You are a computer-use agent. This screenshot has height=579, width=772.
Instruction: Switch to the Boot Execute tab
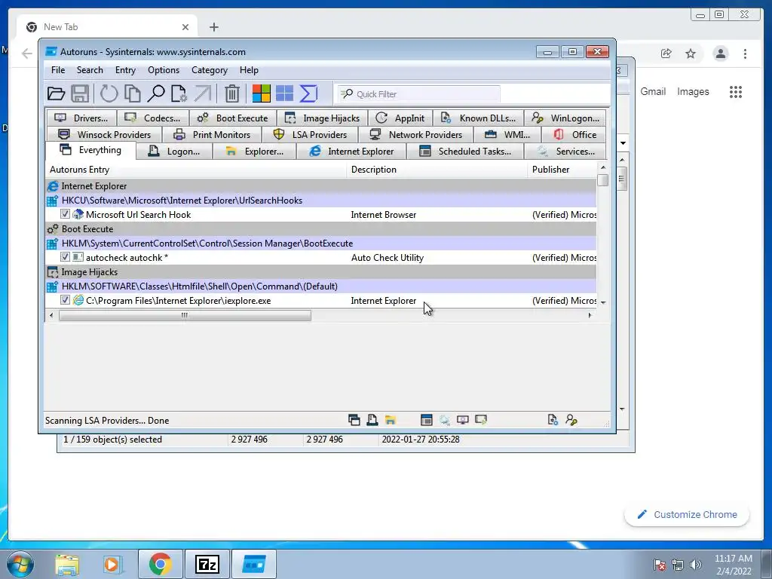point(232,118)
